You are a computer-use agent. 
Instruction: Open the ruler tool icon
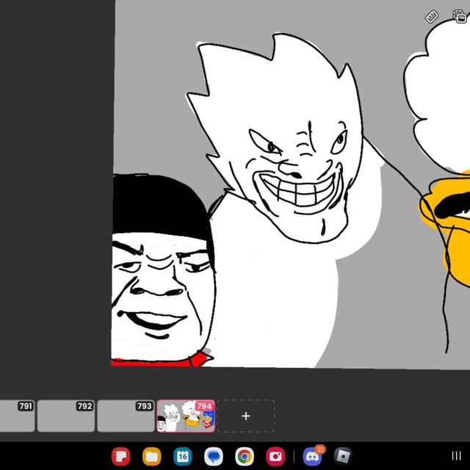[432, 16]
